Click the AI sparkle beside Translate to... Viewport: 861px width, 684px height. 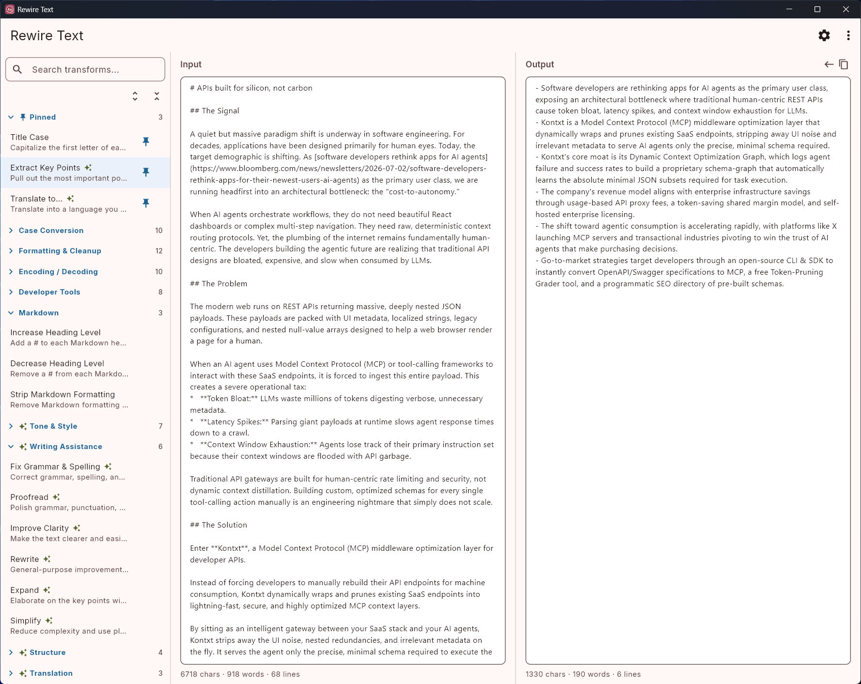tap(71, 199)
